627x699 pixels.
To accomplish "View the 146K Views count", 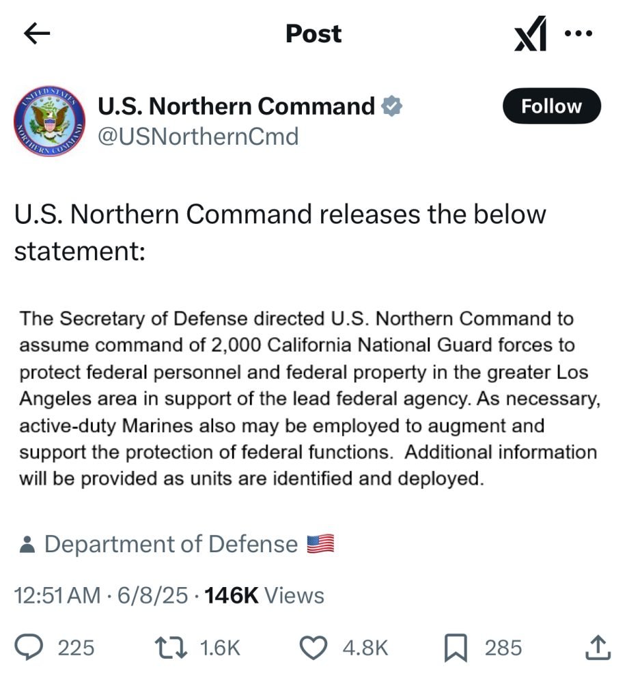I will click(264, 595).
